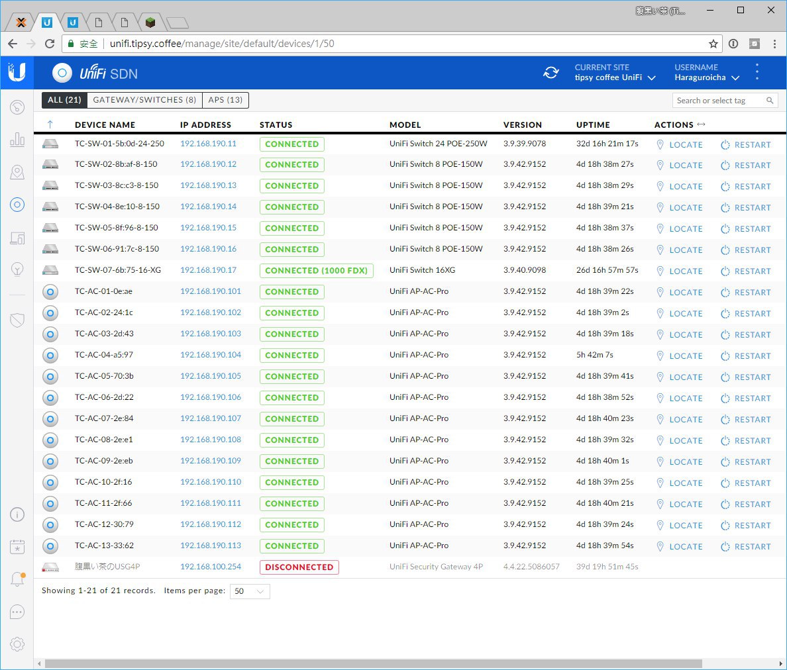This screenshot has height=670, width=787.
Task: Go back with browser back arrow
Action: (x=13, y=44)
